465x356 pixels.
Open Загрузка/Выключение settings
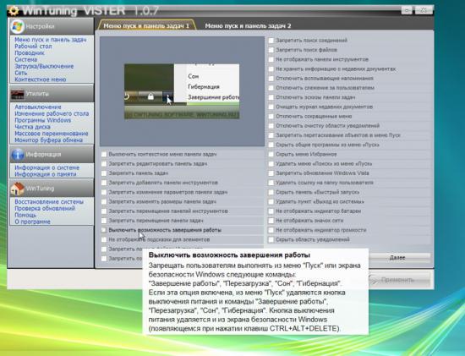(x=44, y=66)
